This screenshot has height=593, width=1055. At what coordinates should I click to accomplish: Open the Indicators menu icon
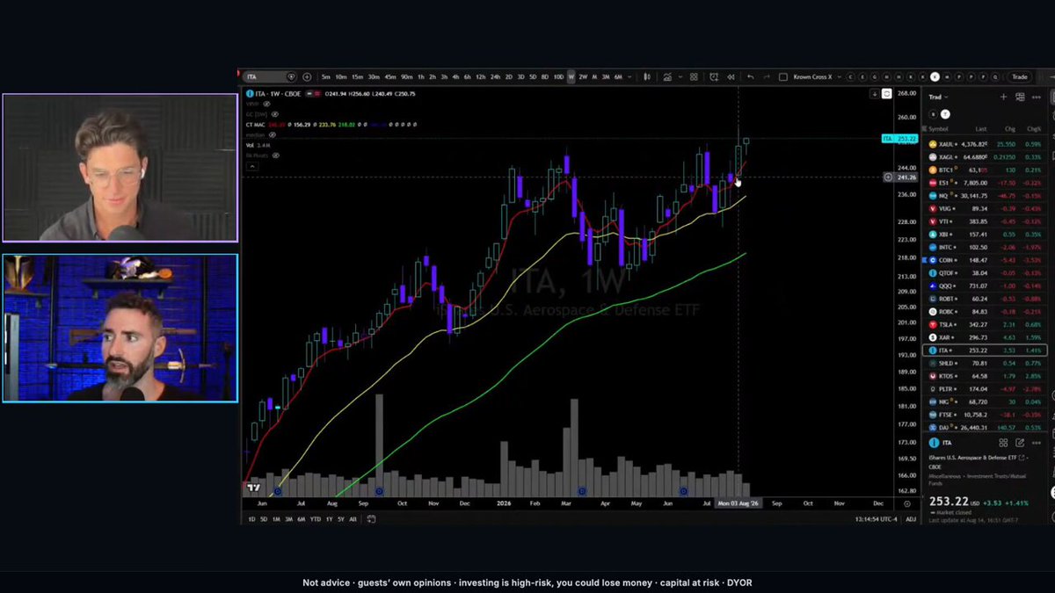[667, 76]
